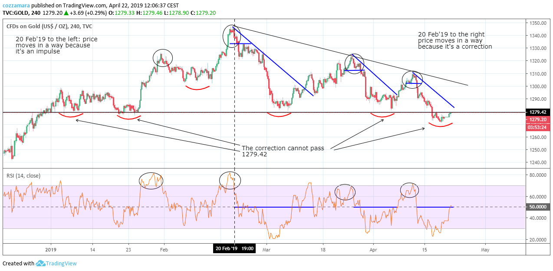Click the RSI 40.0000 axis label

(538, 218)
